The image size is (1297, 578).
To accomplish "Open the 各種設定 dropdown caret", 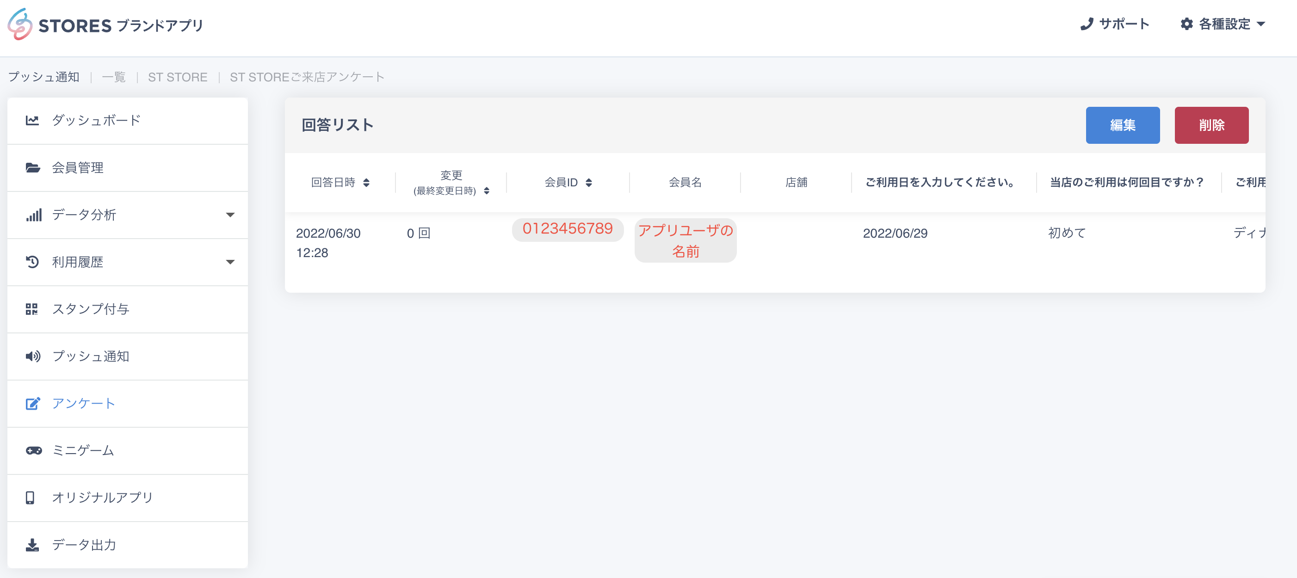I will click(x=1261, y=24).
